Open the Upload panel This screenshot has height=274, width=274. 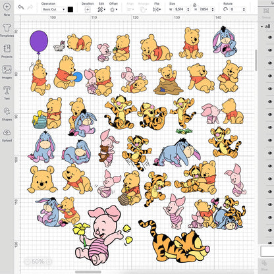7,134
